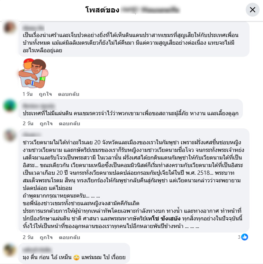Image resolution: width=263 pixels, height=264 pixels.
Task: Open the 2 วัน timestamp under the third comment
Action: 28,237
